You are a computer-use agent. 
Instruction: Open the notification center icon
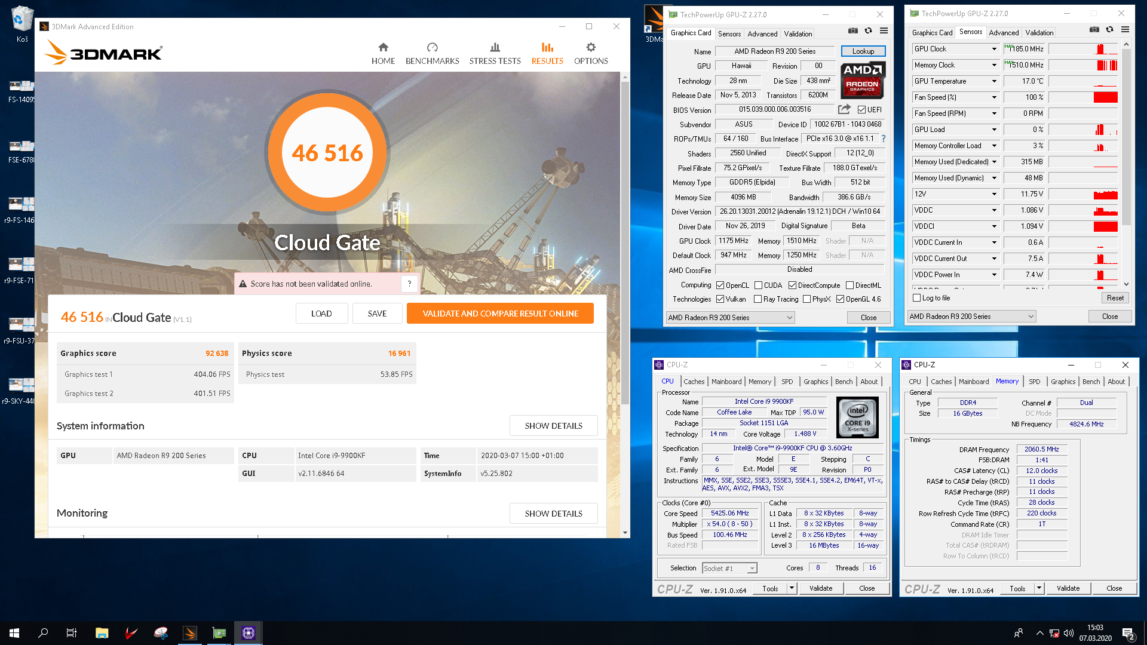(x=1128, y=633)
